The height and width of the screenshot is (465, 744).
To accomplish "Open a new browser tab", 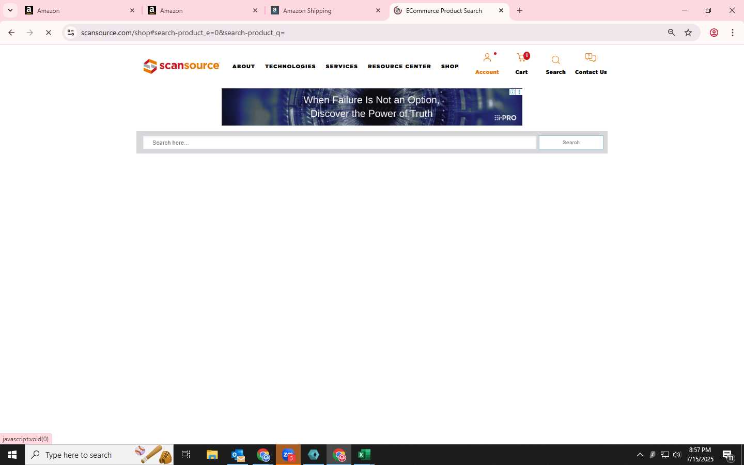I will 520,10.
